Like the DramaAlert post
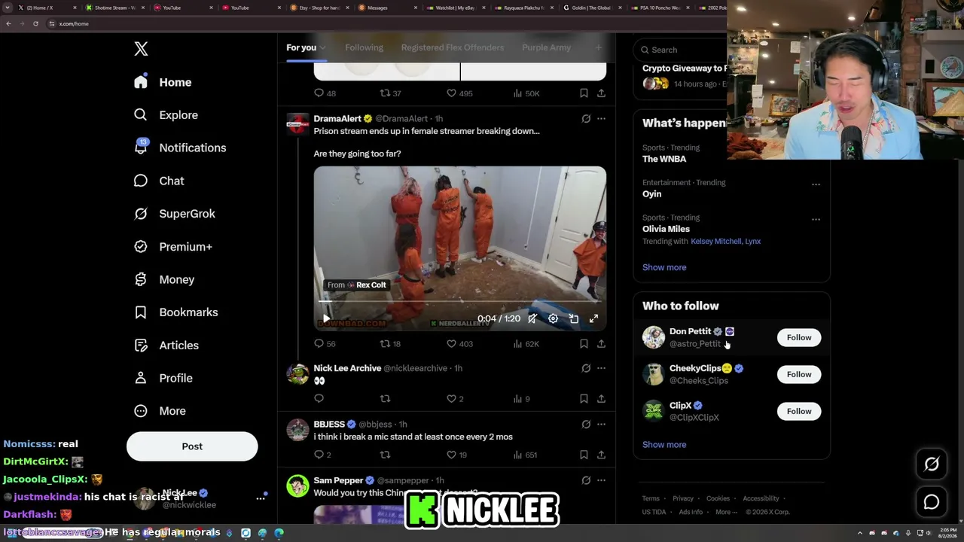 click(451, 344)
